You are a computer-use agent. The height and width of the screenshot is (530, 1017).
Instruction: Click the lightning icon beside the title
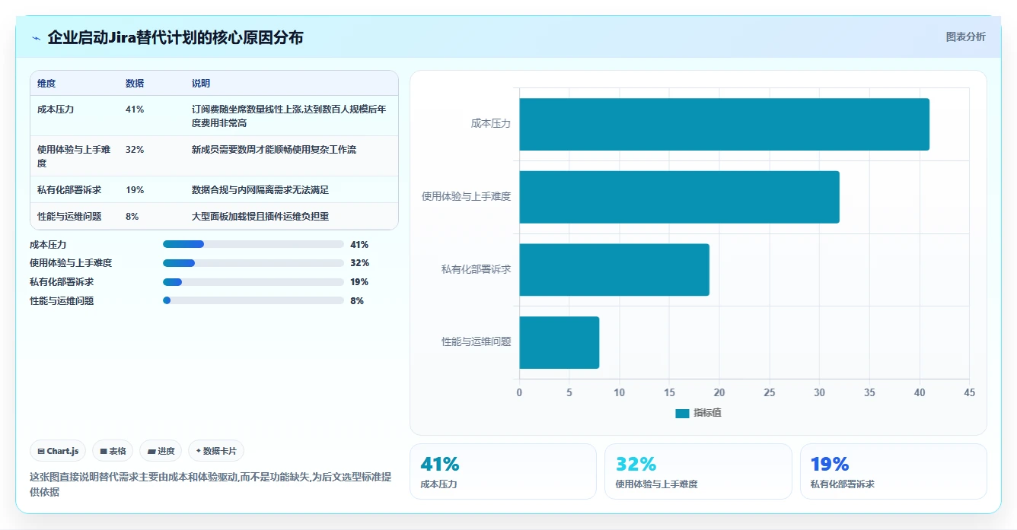pos(37,38)
